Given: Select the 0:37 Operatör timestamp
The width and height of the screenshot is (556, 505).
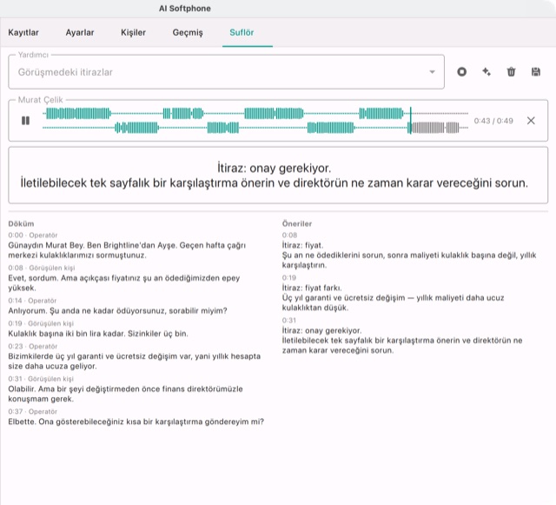Looking at the screenshot, I should pyautogui.click(x=33, y=411).
